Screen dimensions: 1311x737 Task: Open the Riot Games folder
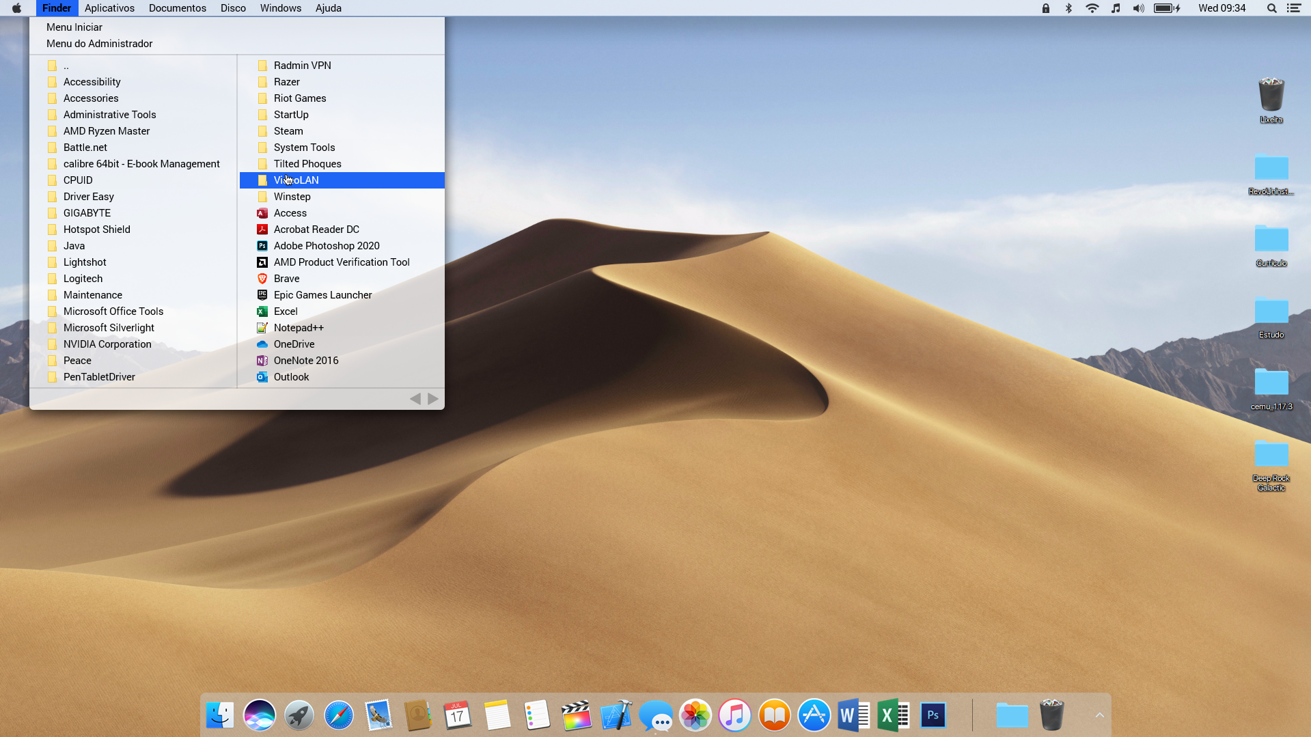point(342,98)
